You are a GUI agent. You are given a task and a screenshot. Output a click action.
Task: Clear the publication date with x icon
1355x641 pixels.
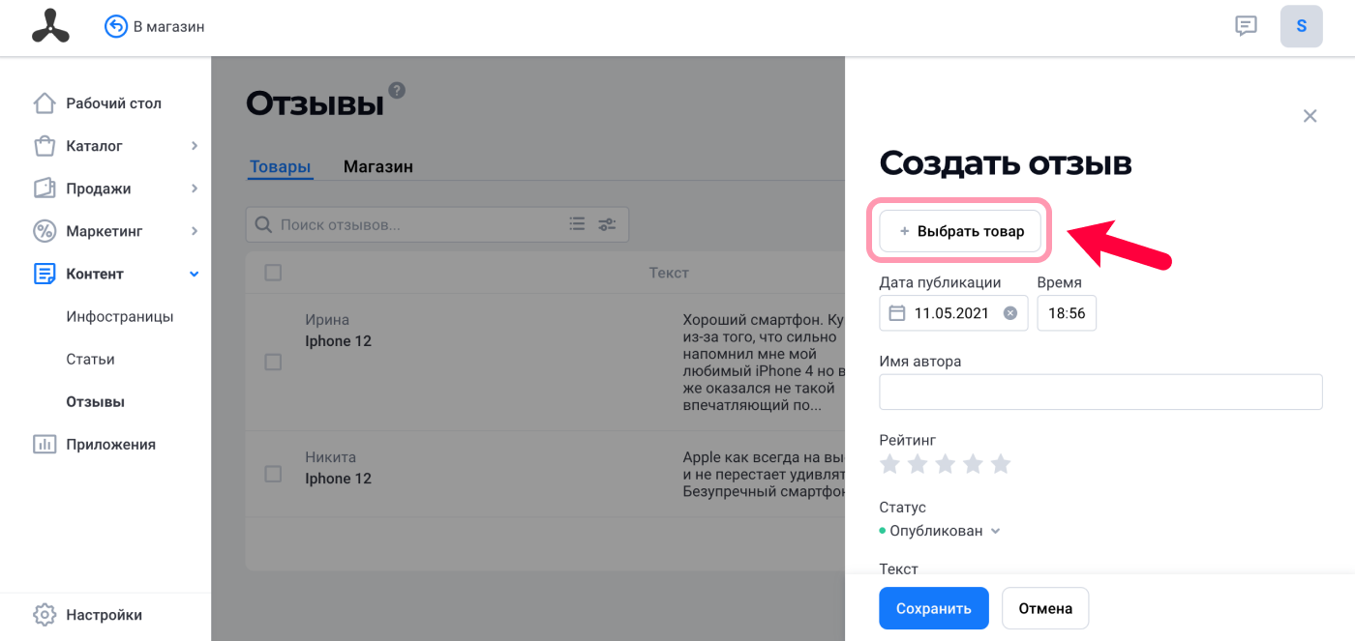pyautogui.click(x=1009, y=313)
